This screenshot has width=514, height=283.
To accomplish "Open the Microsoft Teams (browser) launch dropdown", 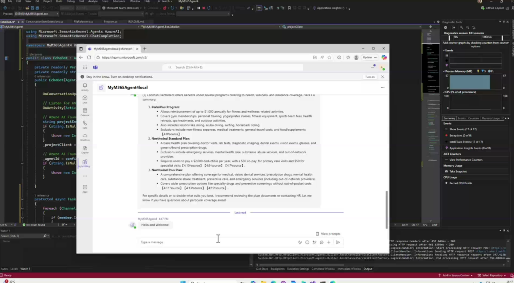I will click(141, 8).
